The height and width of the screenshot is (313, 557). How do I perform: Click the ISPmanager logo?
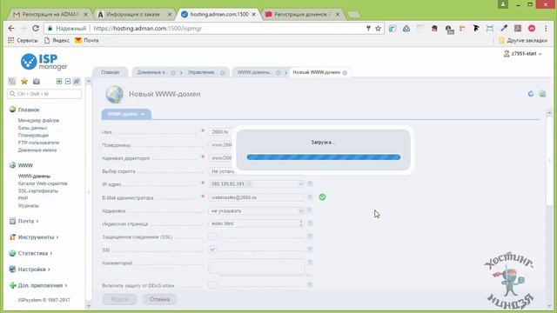coord(44,62)
